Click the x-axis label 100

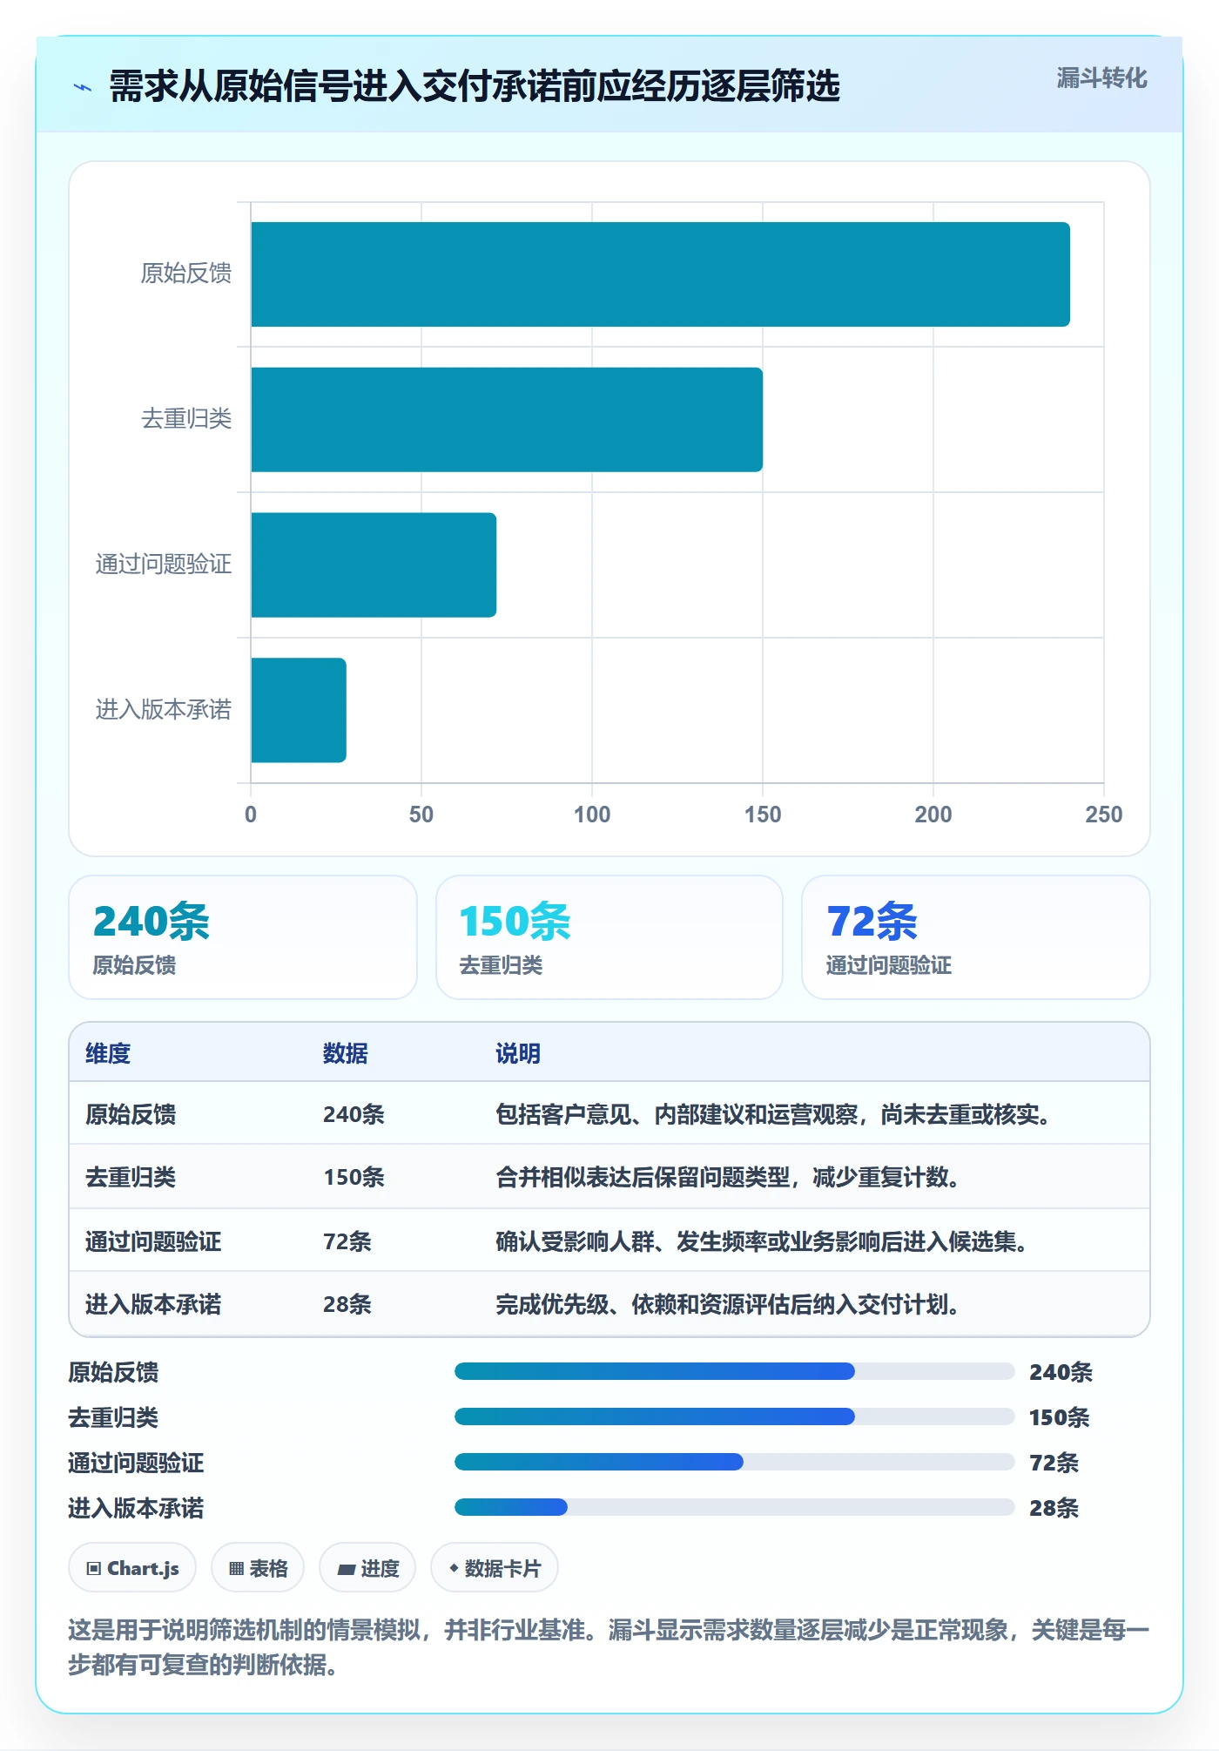[592, 815]
